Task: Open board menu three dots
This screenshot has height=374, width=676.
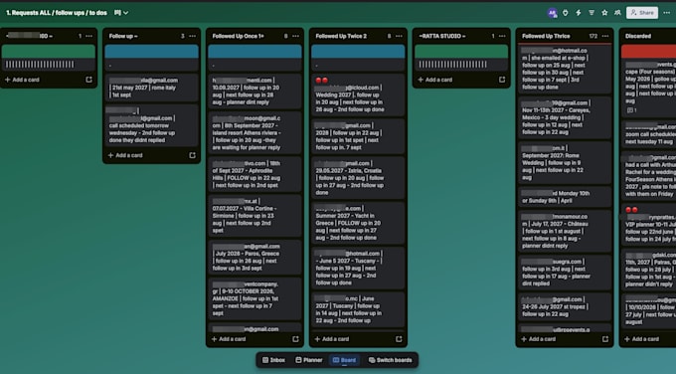Action: (666, 13)
